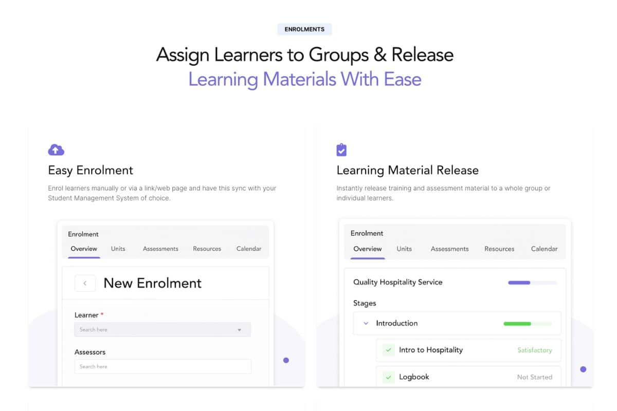Open Calendar tab in Learning Material Release card
Screen dimensions: 617x411
tap(544, 249)
